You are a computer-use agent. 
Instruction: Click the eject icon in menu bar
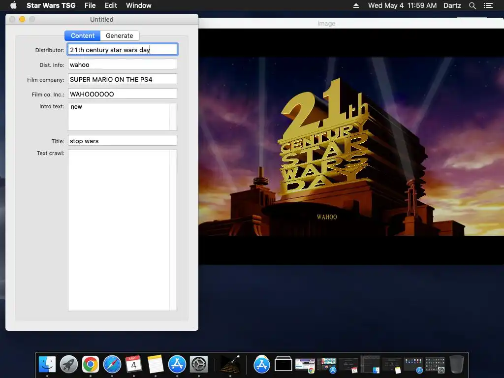pyautogui.click(x=356, y=5)
